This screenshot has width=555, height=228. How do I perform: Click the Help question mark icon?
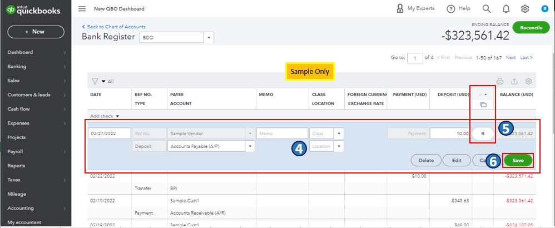[450, 9]
